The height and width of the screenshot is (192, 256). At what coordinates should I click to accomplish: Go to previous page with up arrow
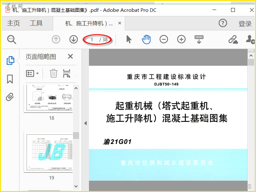(x=56, y=39)
